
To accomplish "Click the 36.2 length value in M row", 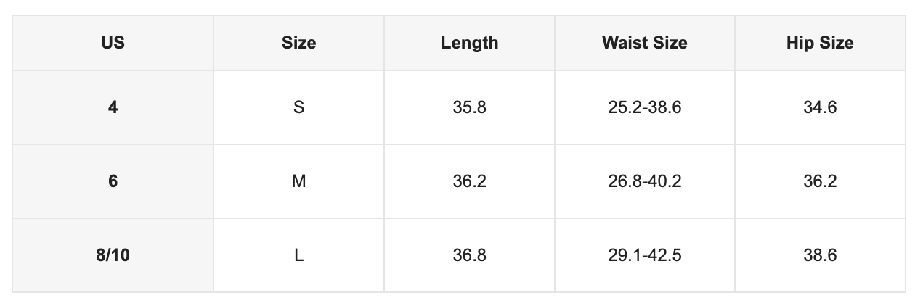I will click(x=469, y=181).
